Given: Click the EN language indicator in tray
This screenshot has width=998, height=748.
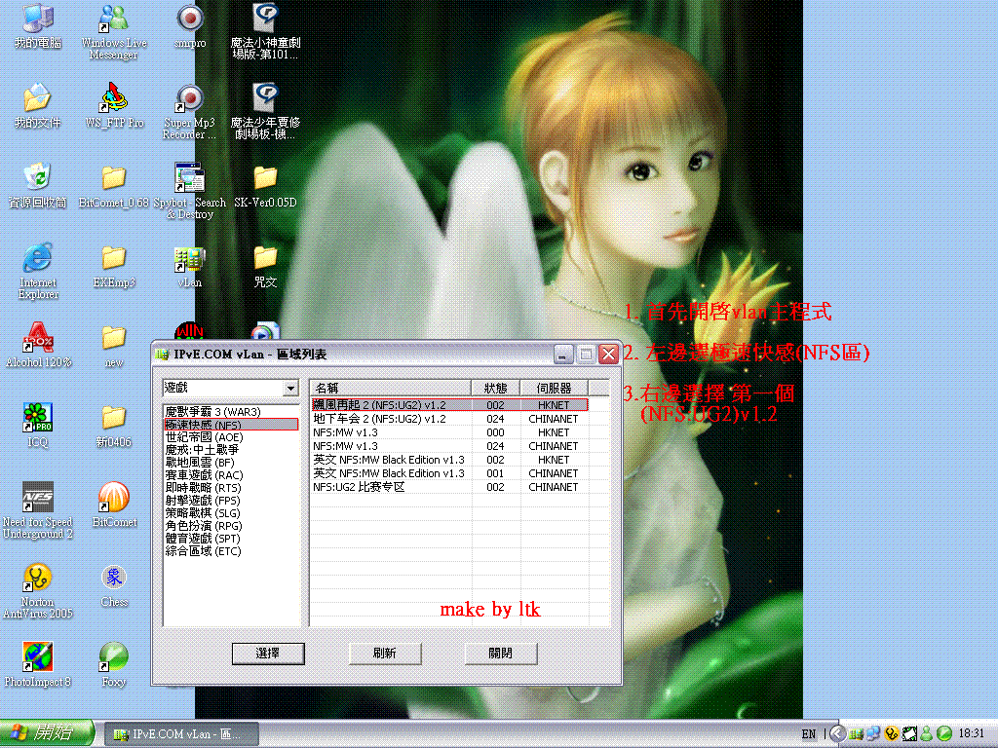Looking at the screenshot, I should 809,733.
